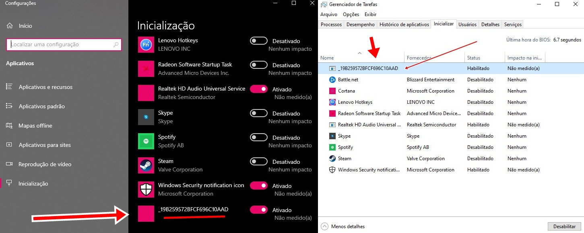Switch to the Detalhes tab
The width and height of the screenshot is (584, 233).
coord(490,25)
